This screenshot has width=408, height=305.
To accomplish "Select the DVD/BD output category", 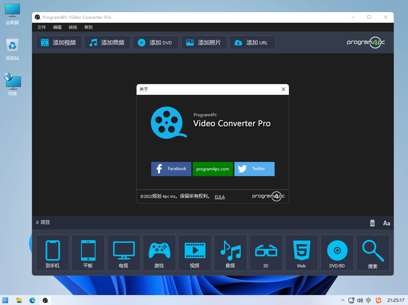I will click(x=337, y=253).
